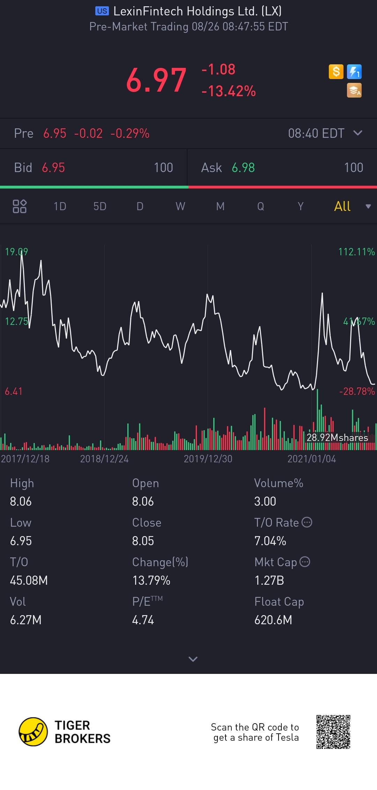The image size is (377, 790).
Task: Tap the current price 6.97
Action: click(156, 80)
